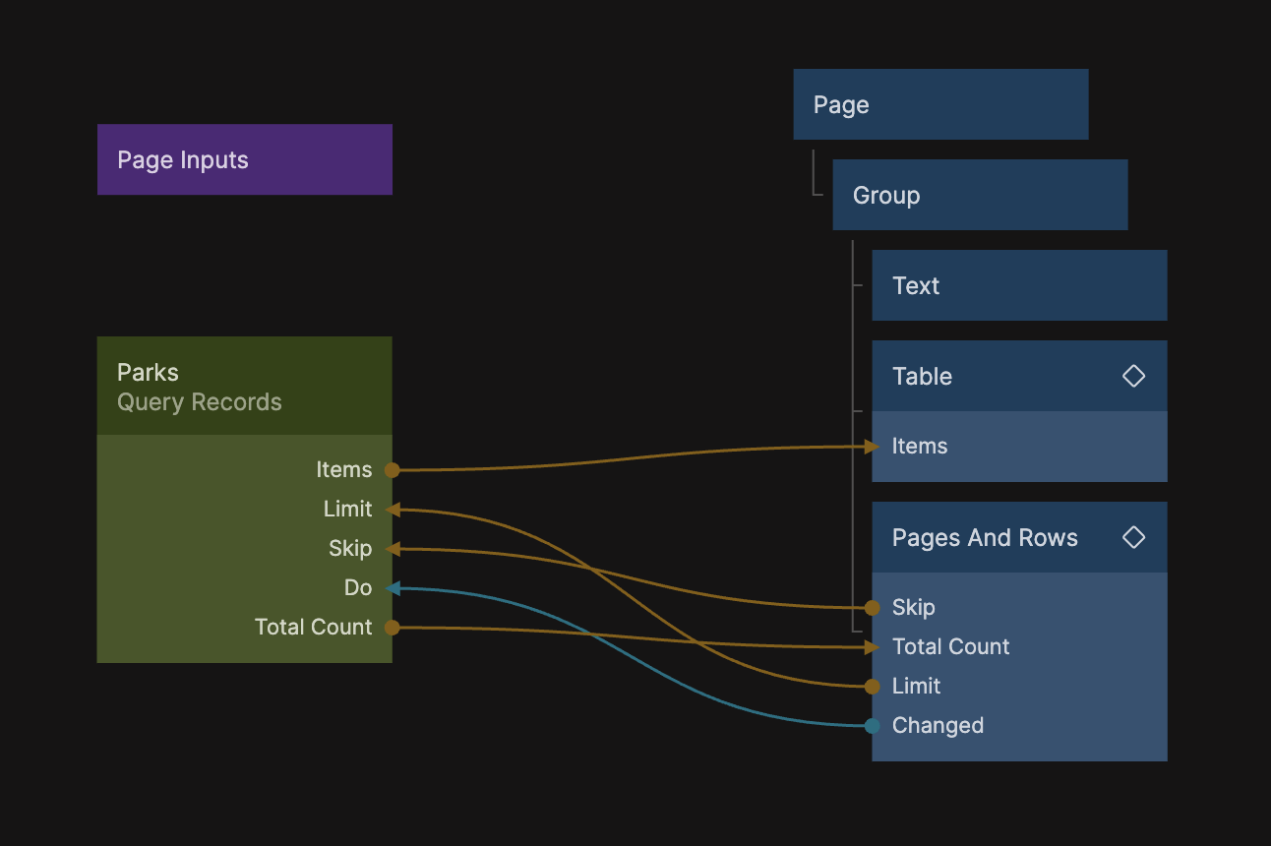Select the Parks Query Records node header

[x=244, y=387]
